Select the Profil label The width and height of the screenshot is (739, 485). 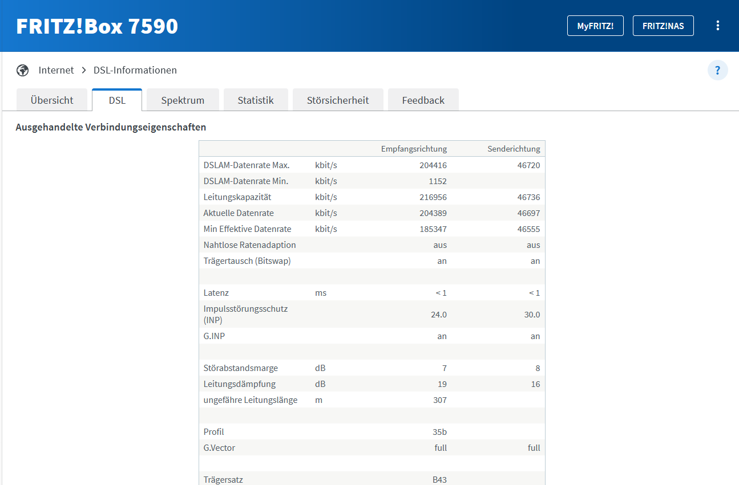click(214, 432)
